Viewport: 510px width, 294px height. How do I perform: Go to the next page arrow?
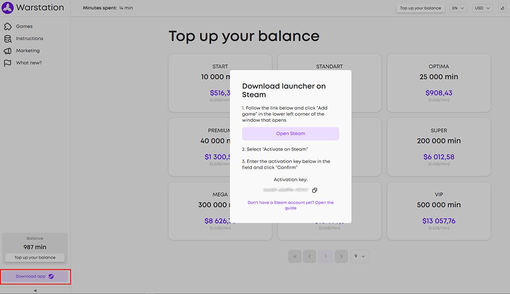point(341,256)
